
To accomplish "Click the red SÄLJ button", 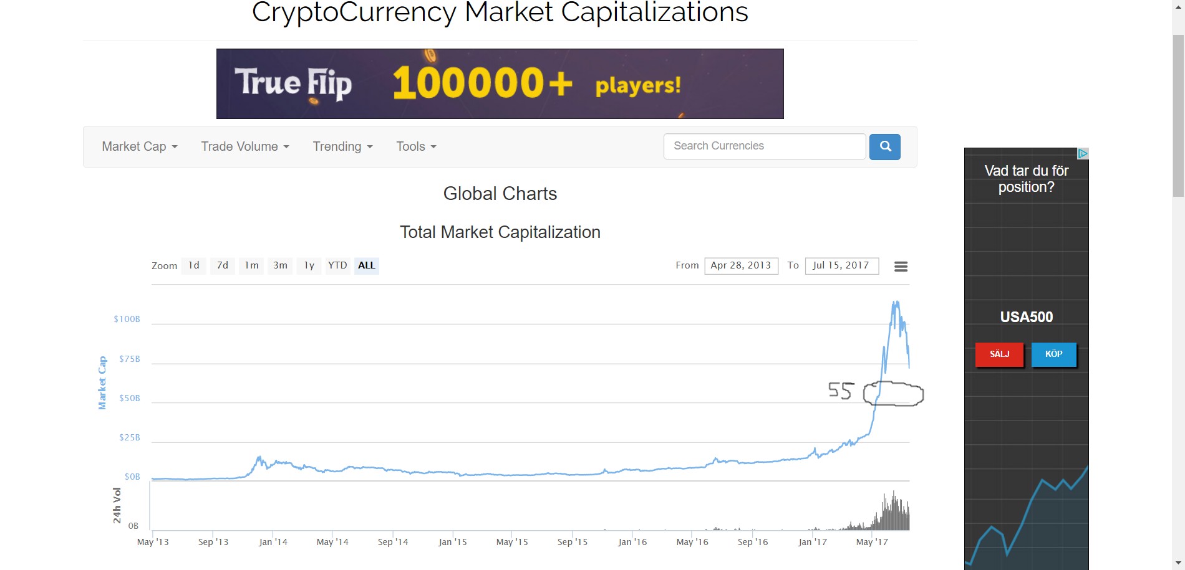I will [x=999, y=354].
